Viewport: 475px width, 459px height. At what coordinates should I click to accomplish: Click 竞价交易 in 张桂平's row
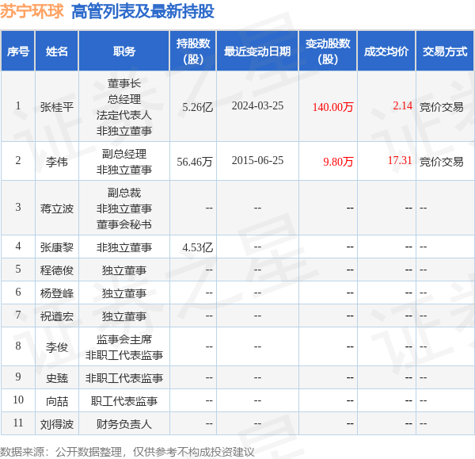coord(442,107)
